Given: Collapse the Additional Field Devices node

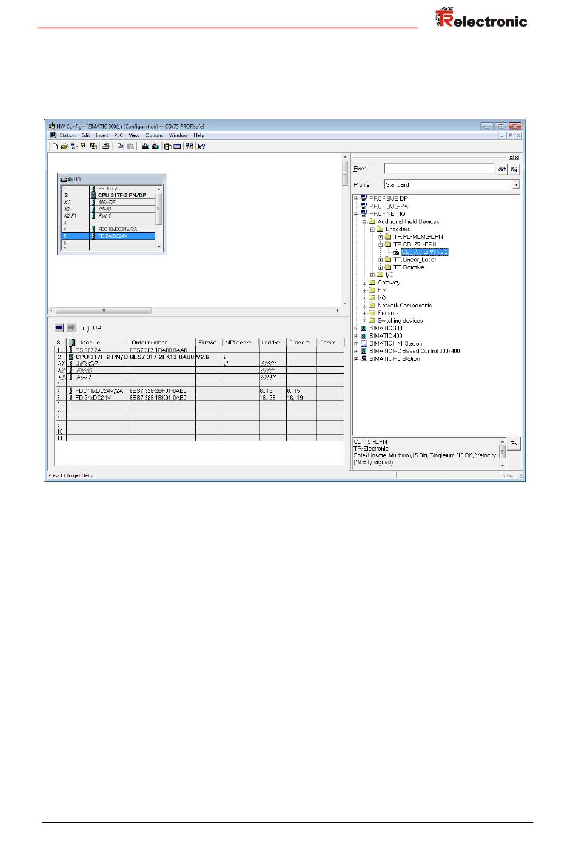Looking at the screenshot, I should 365,221.
